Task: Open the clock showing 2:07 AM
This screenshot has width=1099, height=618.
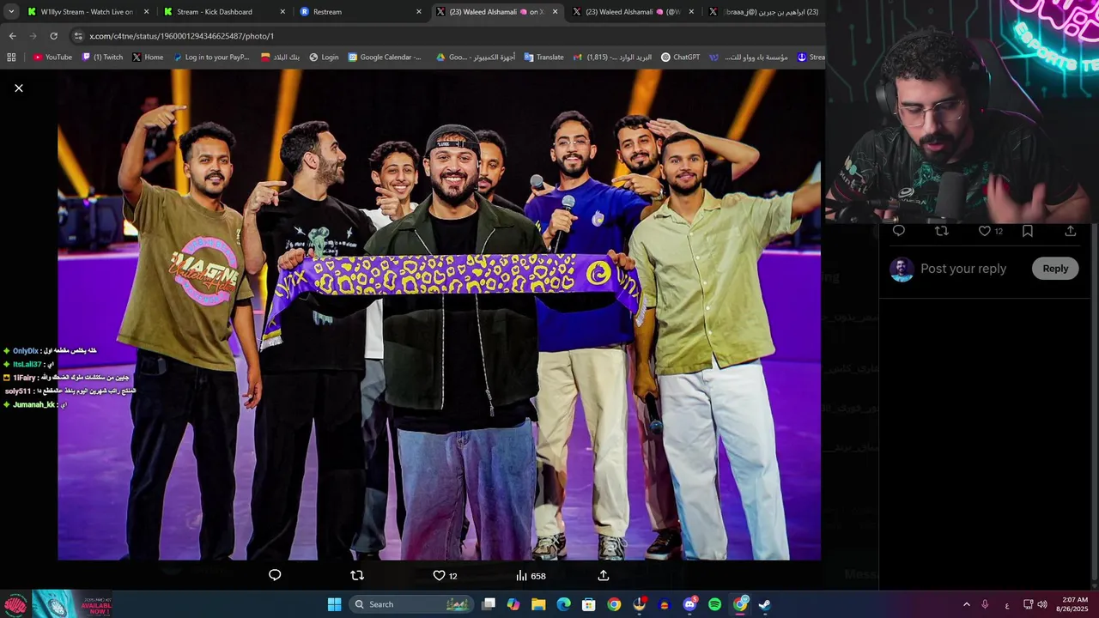Action: tap(1074, 604)
